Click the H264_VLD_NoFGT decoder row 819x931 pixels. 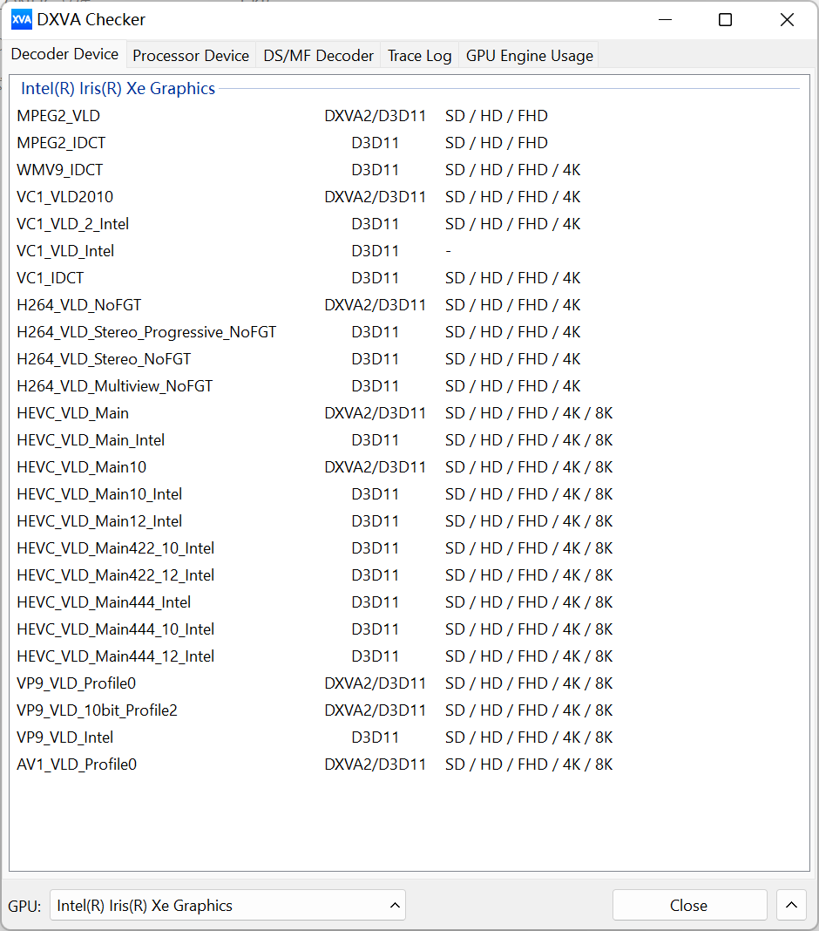pos(79,305)
